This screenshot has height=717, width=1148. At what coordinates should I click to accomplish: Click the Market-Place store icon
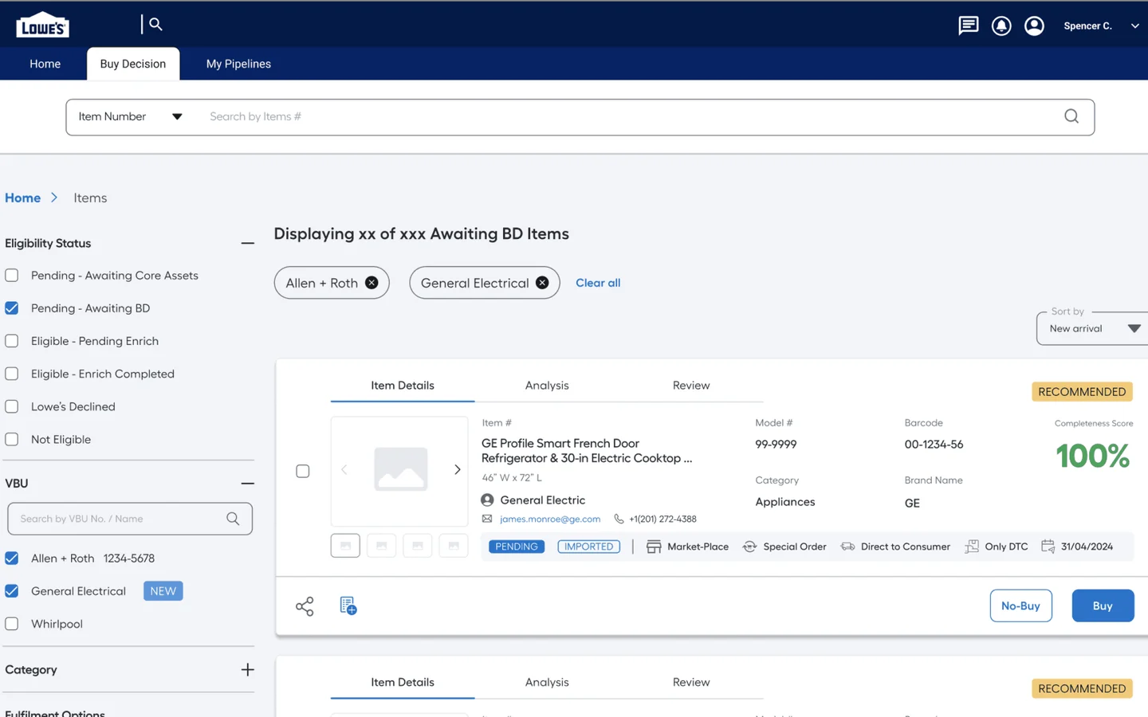pos(654,547)
